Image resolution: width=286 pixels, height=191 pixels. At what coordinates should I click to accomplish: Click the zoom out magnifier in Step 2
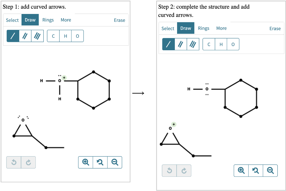270,170
